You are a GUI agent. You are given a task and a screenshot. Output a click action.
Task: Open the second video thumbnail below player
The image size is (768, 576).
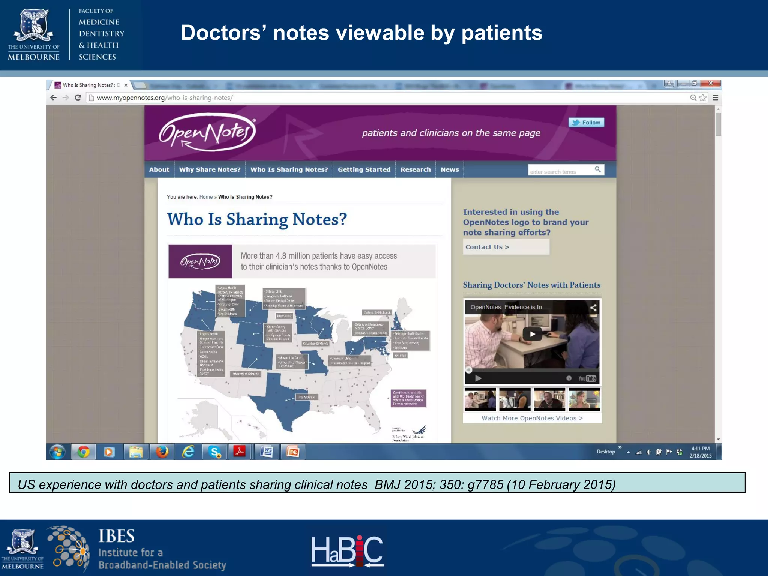(514, 399)
